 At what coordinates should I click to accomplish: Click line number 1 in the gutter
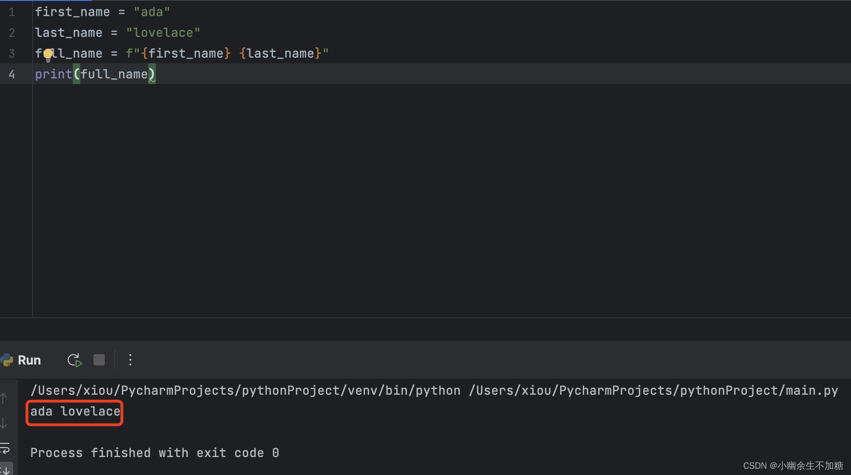tap(12, 12)
